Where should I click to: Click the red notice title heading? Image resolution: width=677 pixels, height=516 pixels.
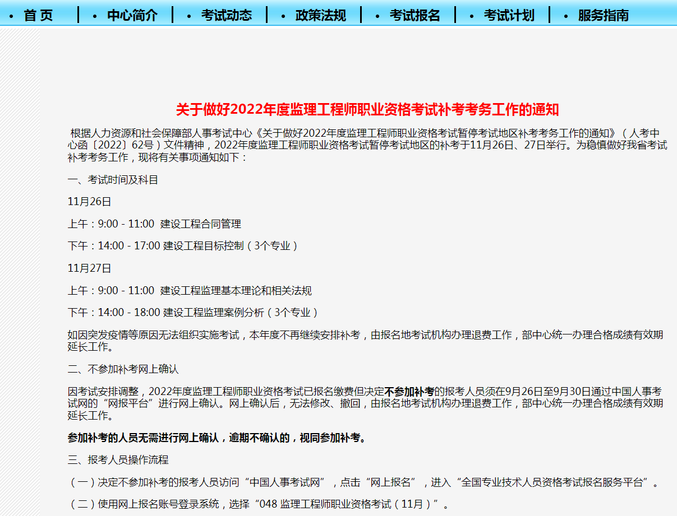[367, 109]
